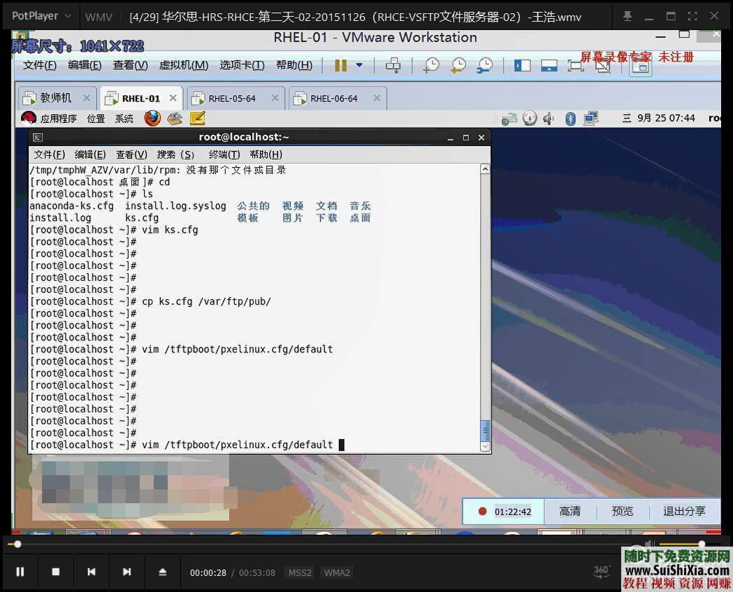The width and height of the screenshot is (733, 592).
Task: Click the WMA2 audio codec label
Action: coord(337,573)
